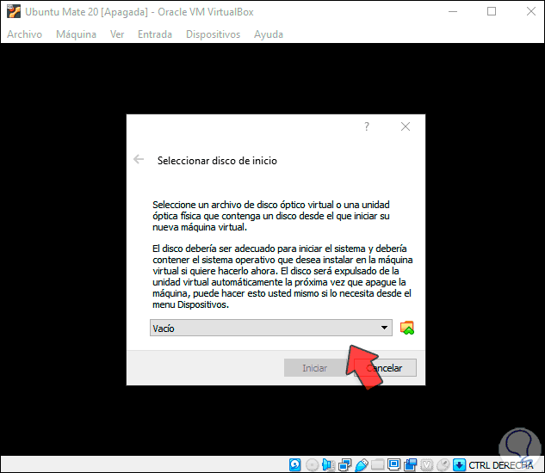Open the Ayuda menu

tap(269, 34)
